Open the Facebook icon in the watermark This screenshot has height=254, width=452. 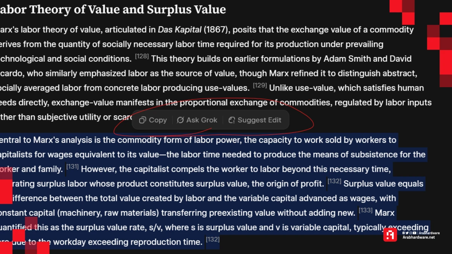coord(404,233)
